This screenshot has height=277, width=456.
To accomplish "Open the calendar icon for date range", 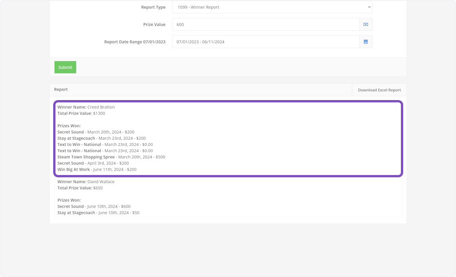I will coord(366,42).
